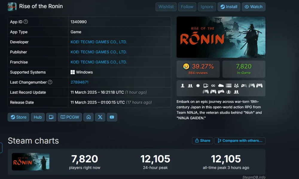Viewport: 299px width, 179px height.
Task: Click the 12,105 24-hour peak figure
Action: coord(155,159)
